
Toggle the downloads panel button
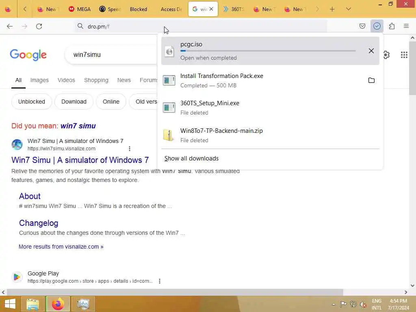pos(377,26)
